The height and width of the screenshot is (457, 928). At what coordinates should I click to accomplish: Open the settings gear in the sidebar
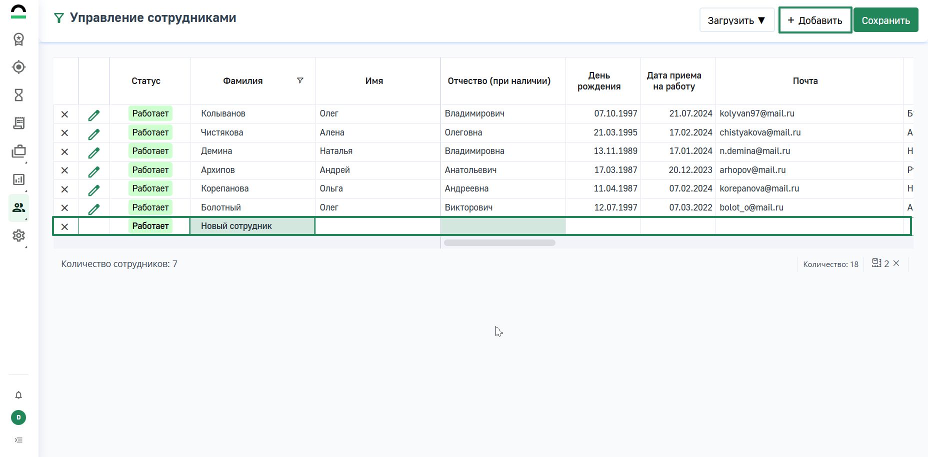pyautogui.click(x=18, y=235)
